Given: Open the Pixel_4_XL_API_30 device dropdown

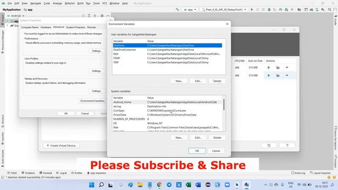Looking at the screenshot, I should click(x=223, y=9).
